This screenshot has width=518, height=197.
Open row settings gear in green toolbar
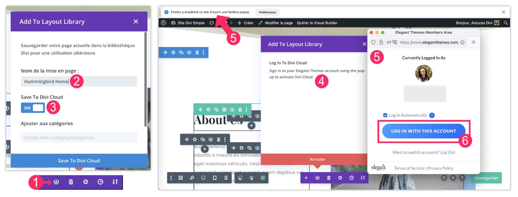tap(208, 110)
